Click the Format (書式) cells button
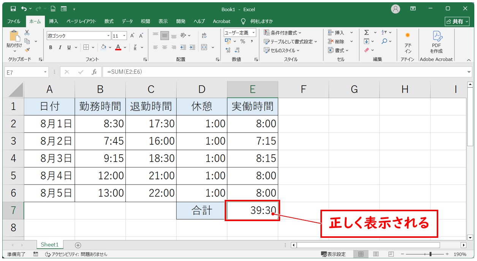Image resolution: width=477 pixels, height=261 pixels. pyautogui.click(x=338, y=50)
